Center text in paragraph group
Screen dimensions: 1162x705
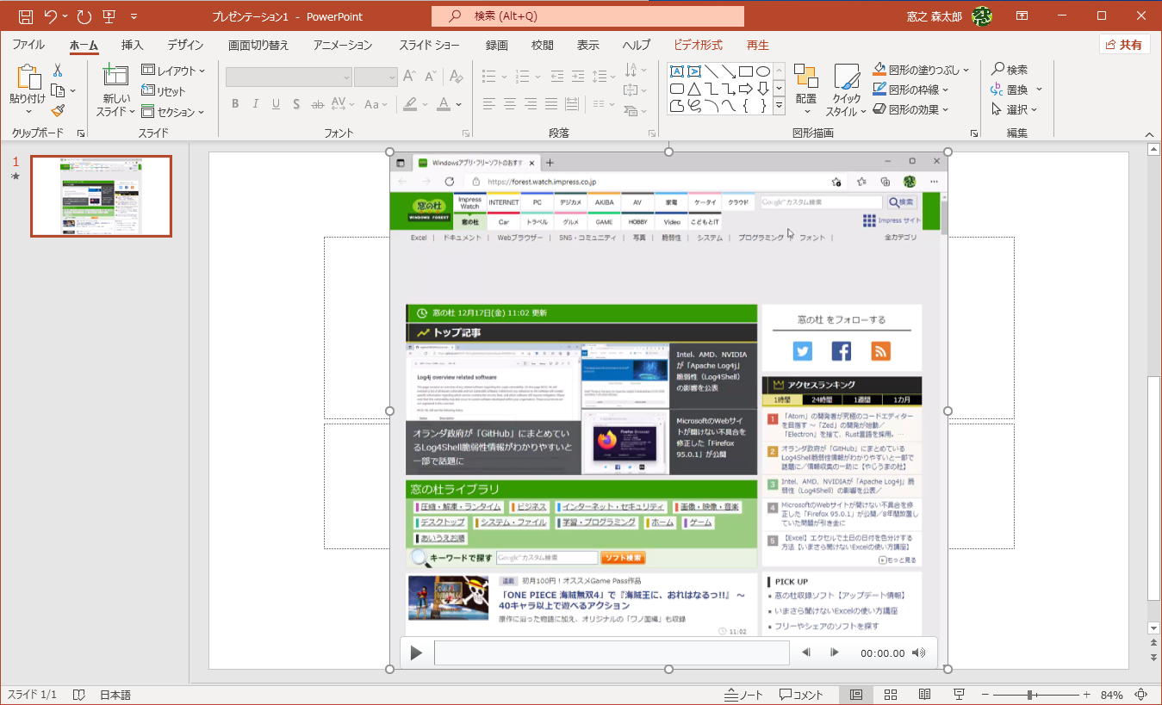tap(510, 104)
